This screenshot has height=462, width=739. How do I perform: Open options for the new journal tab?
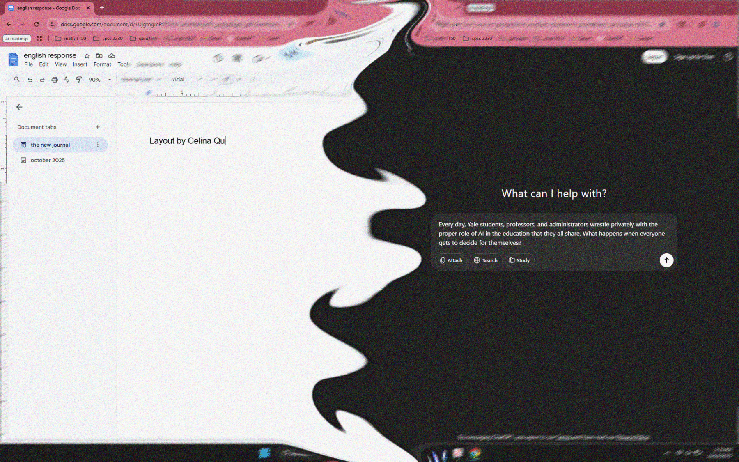pyautogui.click(x=98, y=145)
